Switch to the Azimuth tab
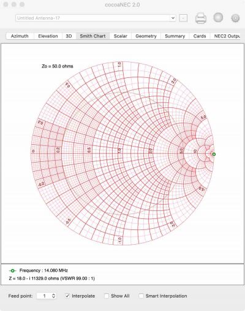Image resolution: width=245 pixels, height=311 pixels. point(20,36)
